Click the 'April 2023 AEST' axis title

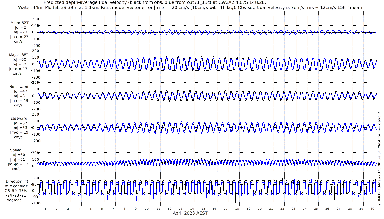tap(190, 213)
